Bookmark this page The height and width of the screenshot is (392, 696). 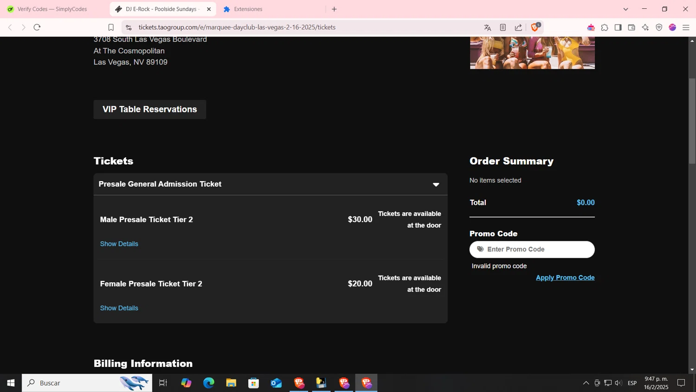[111, 27]
